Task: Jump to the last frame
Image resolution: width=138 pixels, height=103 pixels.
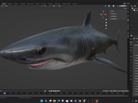Action: [x=59, y=91]
